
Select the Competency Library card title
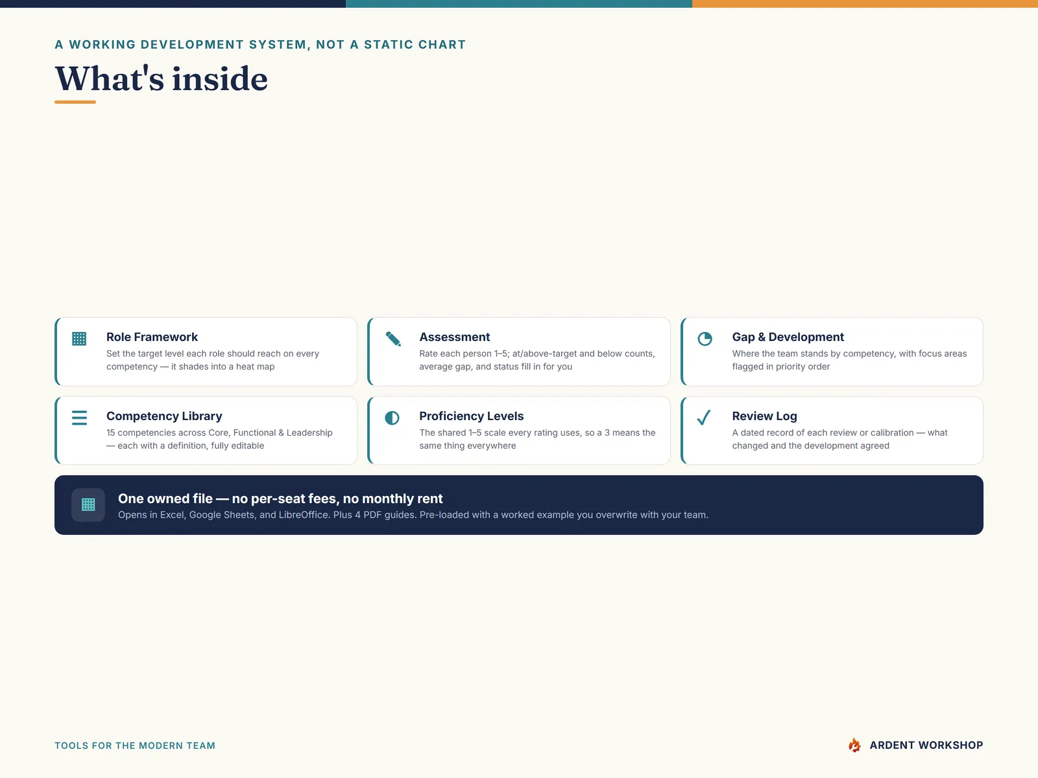click(x=164, y=416)
